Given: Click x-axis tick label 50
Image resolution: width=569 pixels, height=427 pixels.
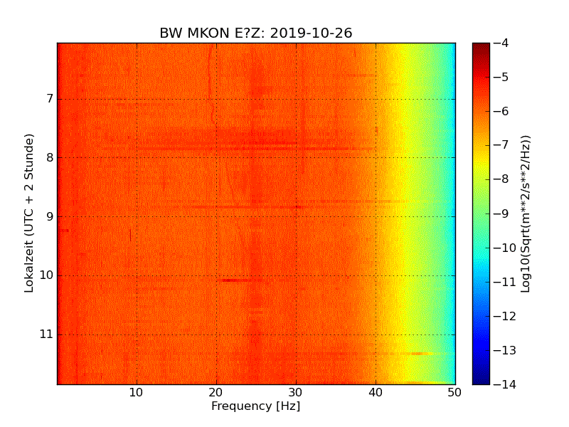Looking at the screenshot, I should (x=454, y=393).
